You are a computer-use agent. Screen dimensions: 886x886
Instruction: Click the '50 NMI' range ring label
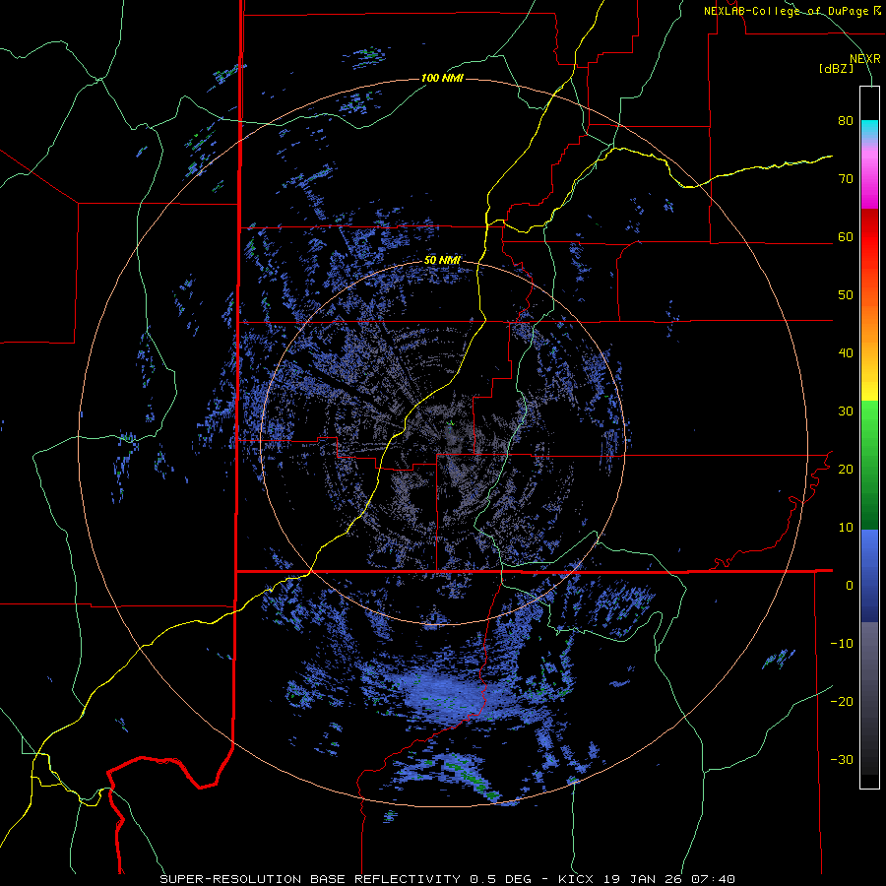(x=442, y=261)
